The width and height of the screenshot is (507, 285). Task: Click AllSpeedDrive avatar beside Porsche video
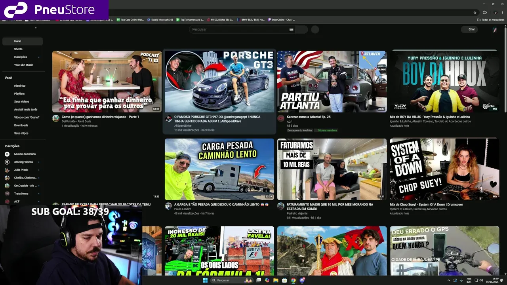coord(168,118)
